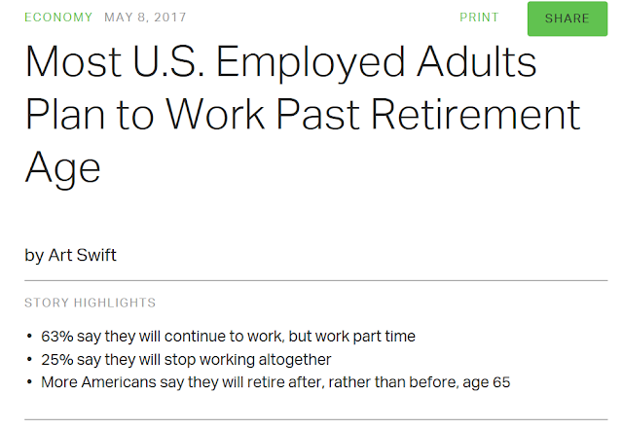Click the "63%" figure in first highlight
This screenshot has height=429, width=623.
tap(57, 337)
